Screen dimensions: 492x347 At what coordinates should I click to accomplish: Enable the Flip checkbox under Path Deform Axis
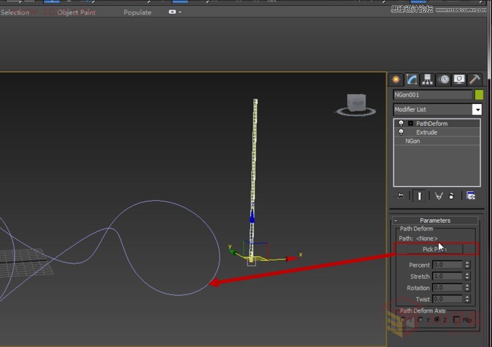pyautogui.click(x=456, y=319)
